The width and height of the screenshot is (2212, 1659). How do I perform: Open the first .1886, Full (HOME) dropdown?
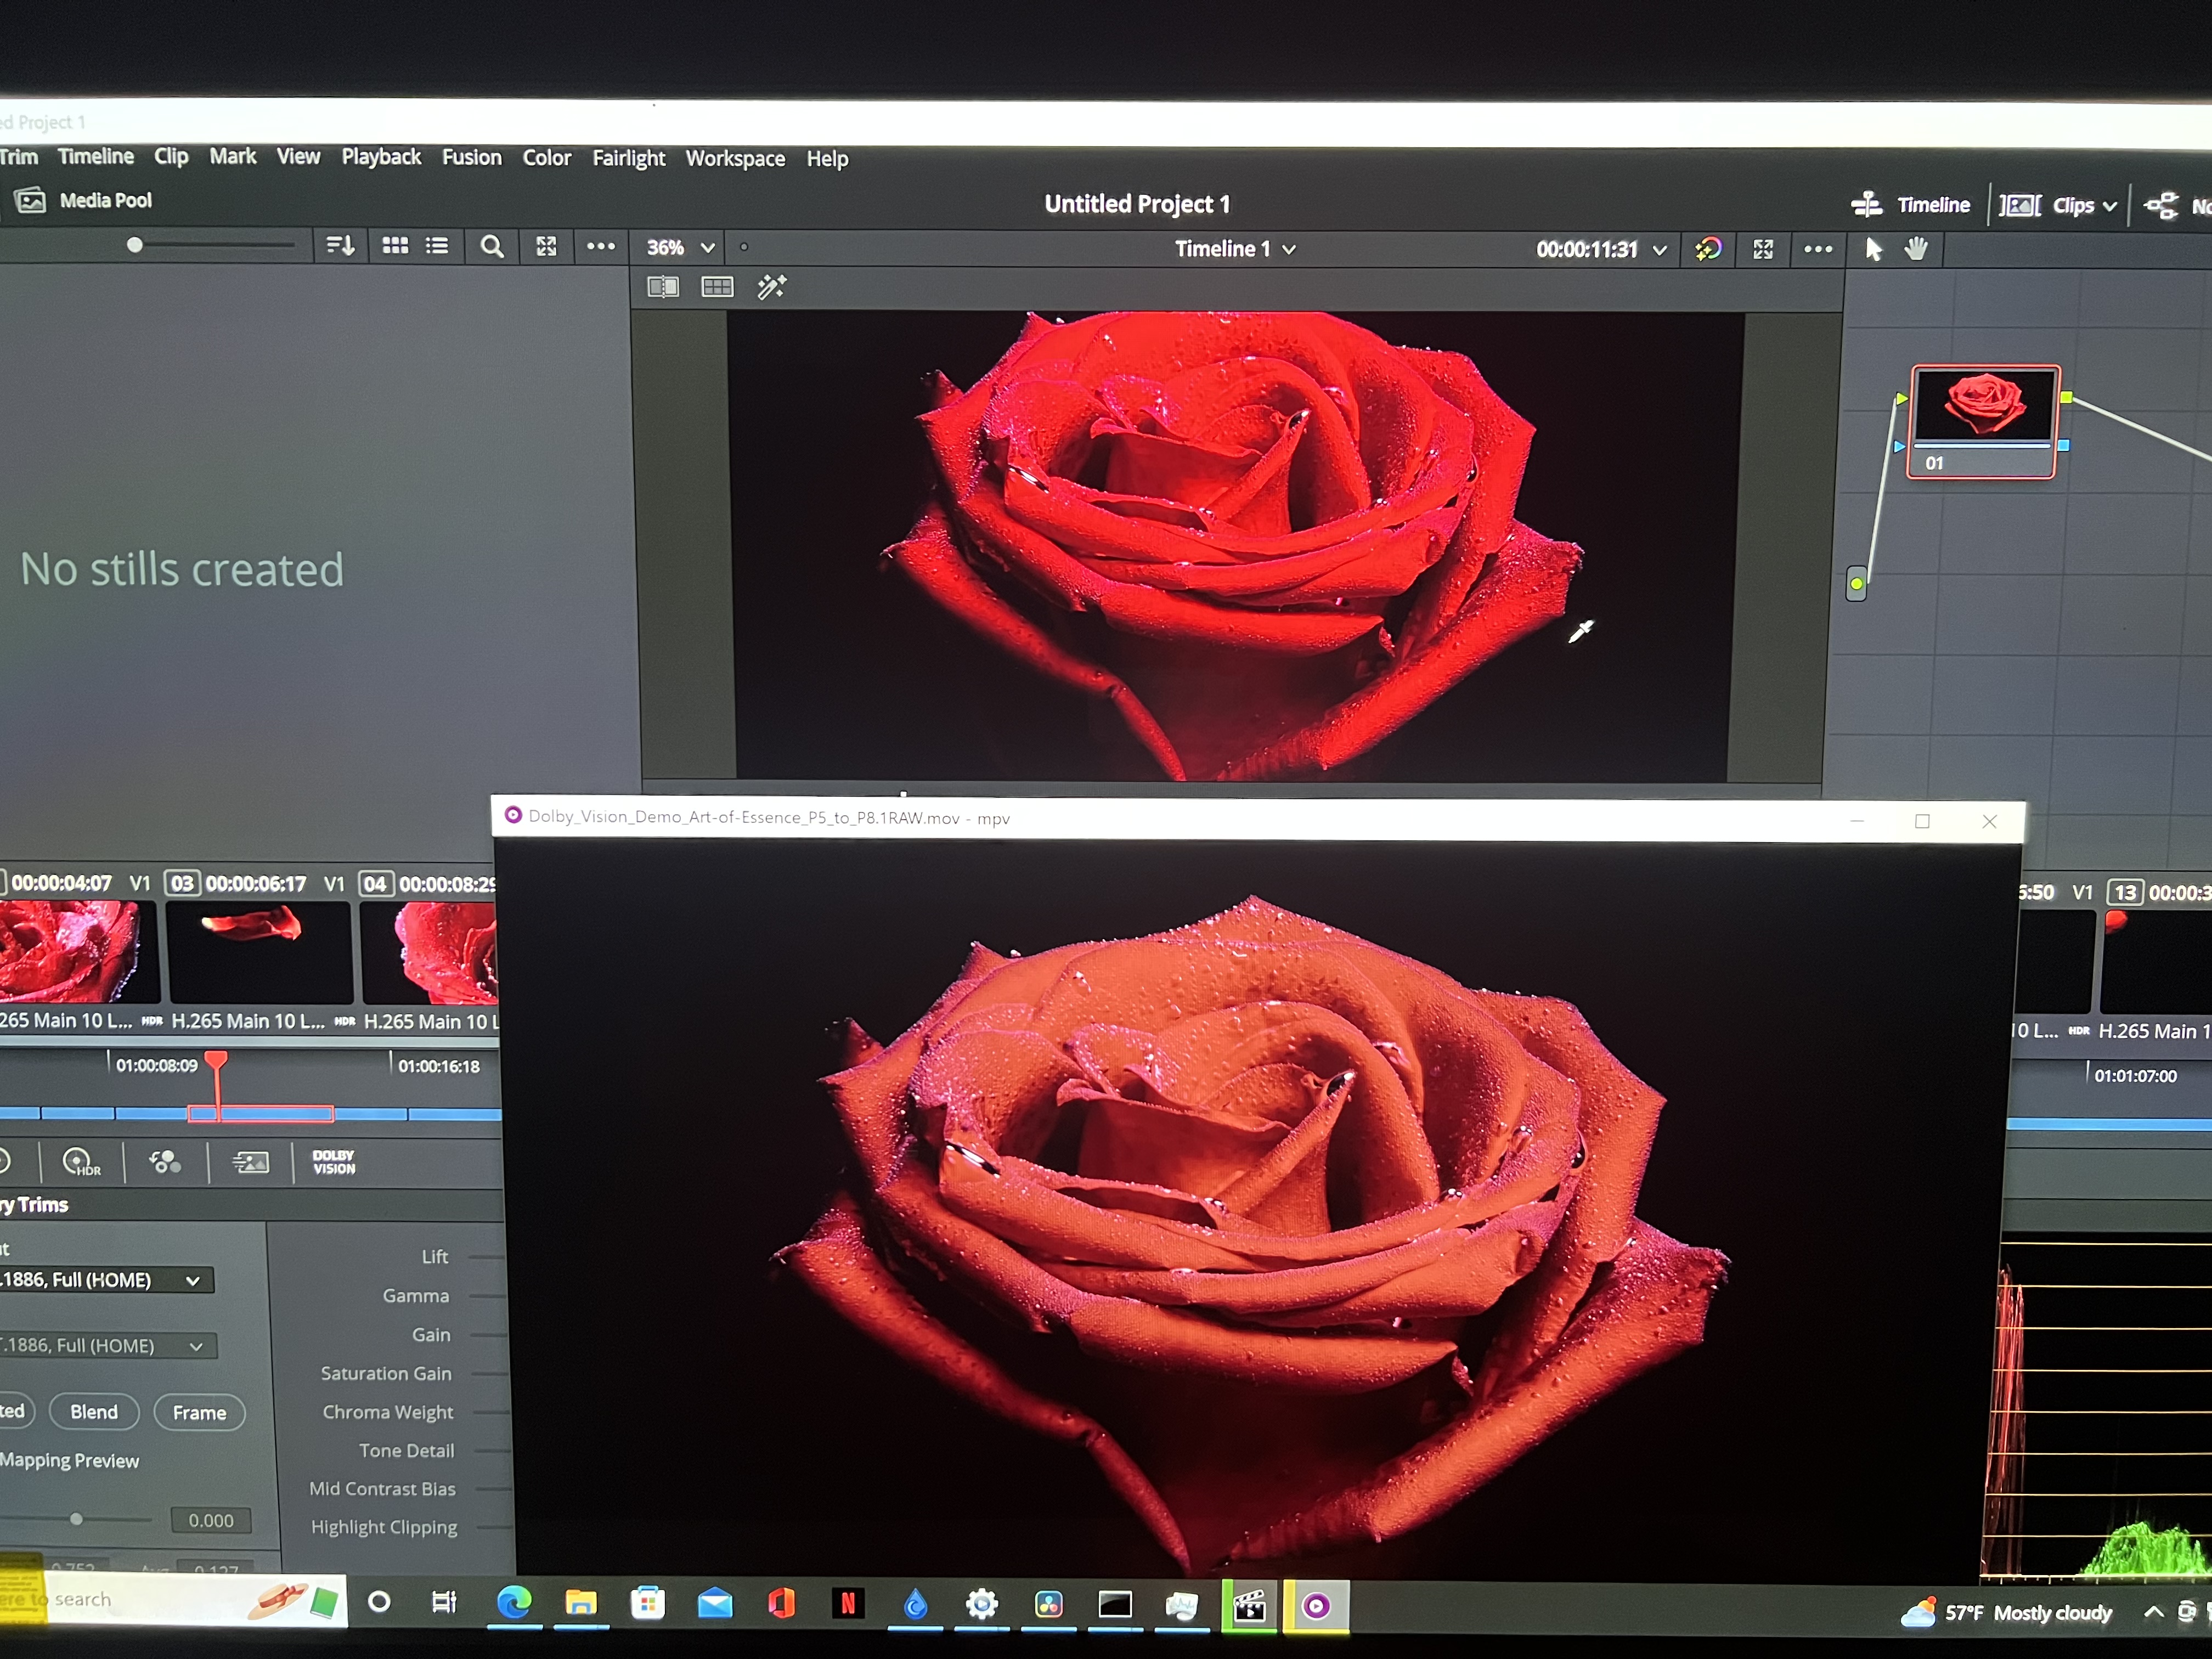coord(105,1280)
